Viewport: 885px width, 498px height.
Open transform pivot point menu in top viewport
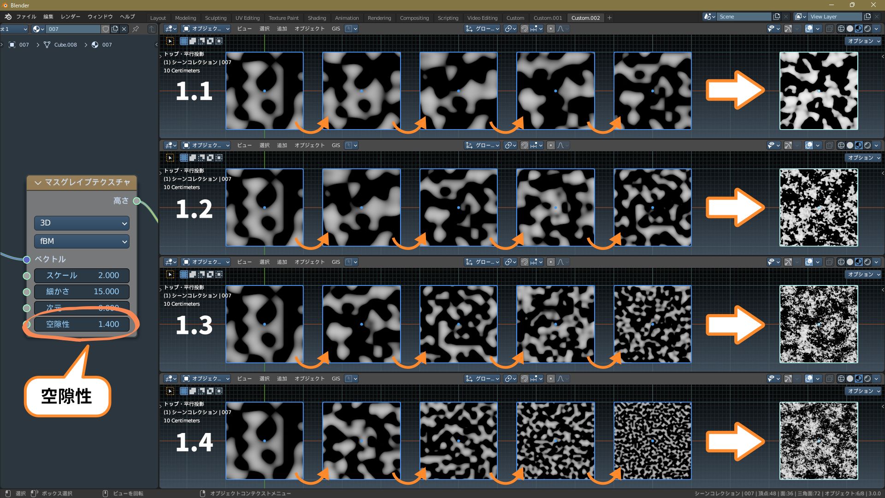[x=510, y=29]
